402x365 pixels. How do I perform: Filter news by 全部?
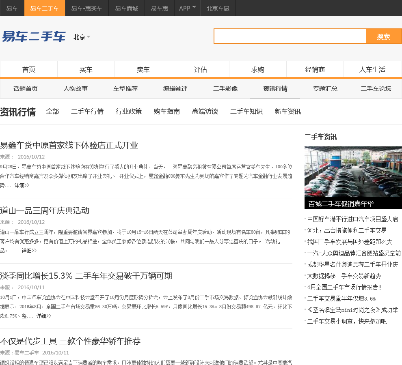pyautogui.click(x=52, y=112)
